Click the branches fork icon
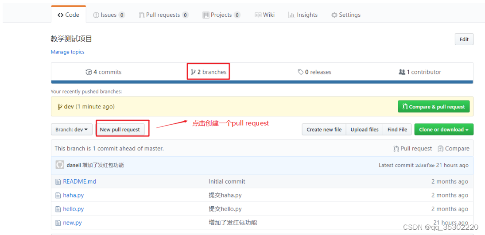 click(193, 72)
